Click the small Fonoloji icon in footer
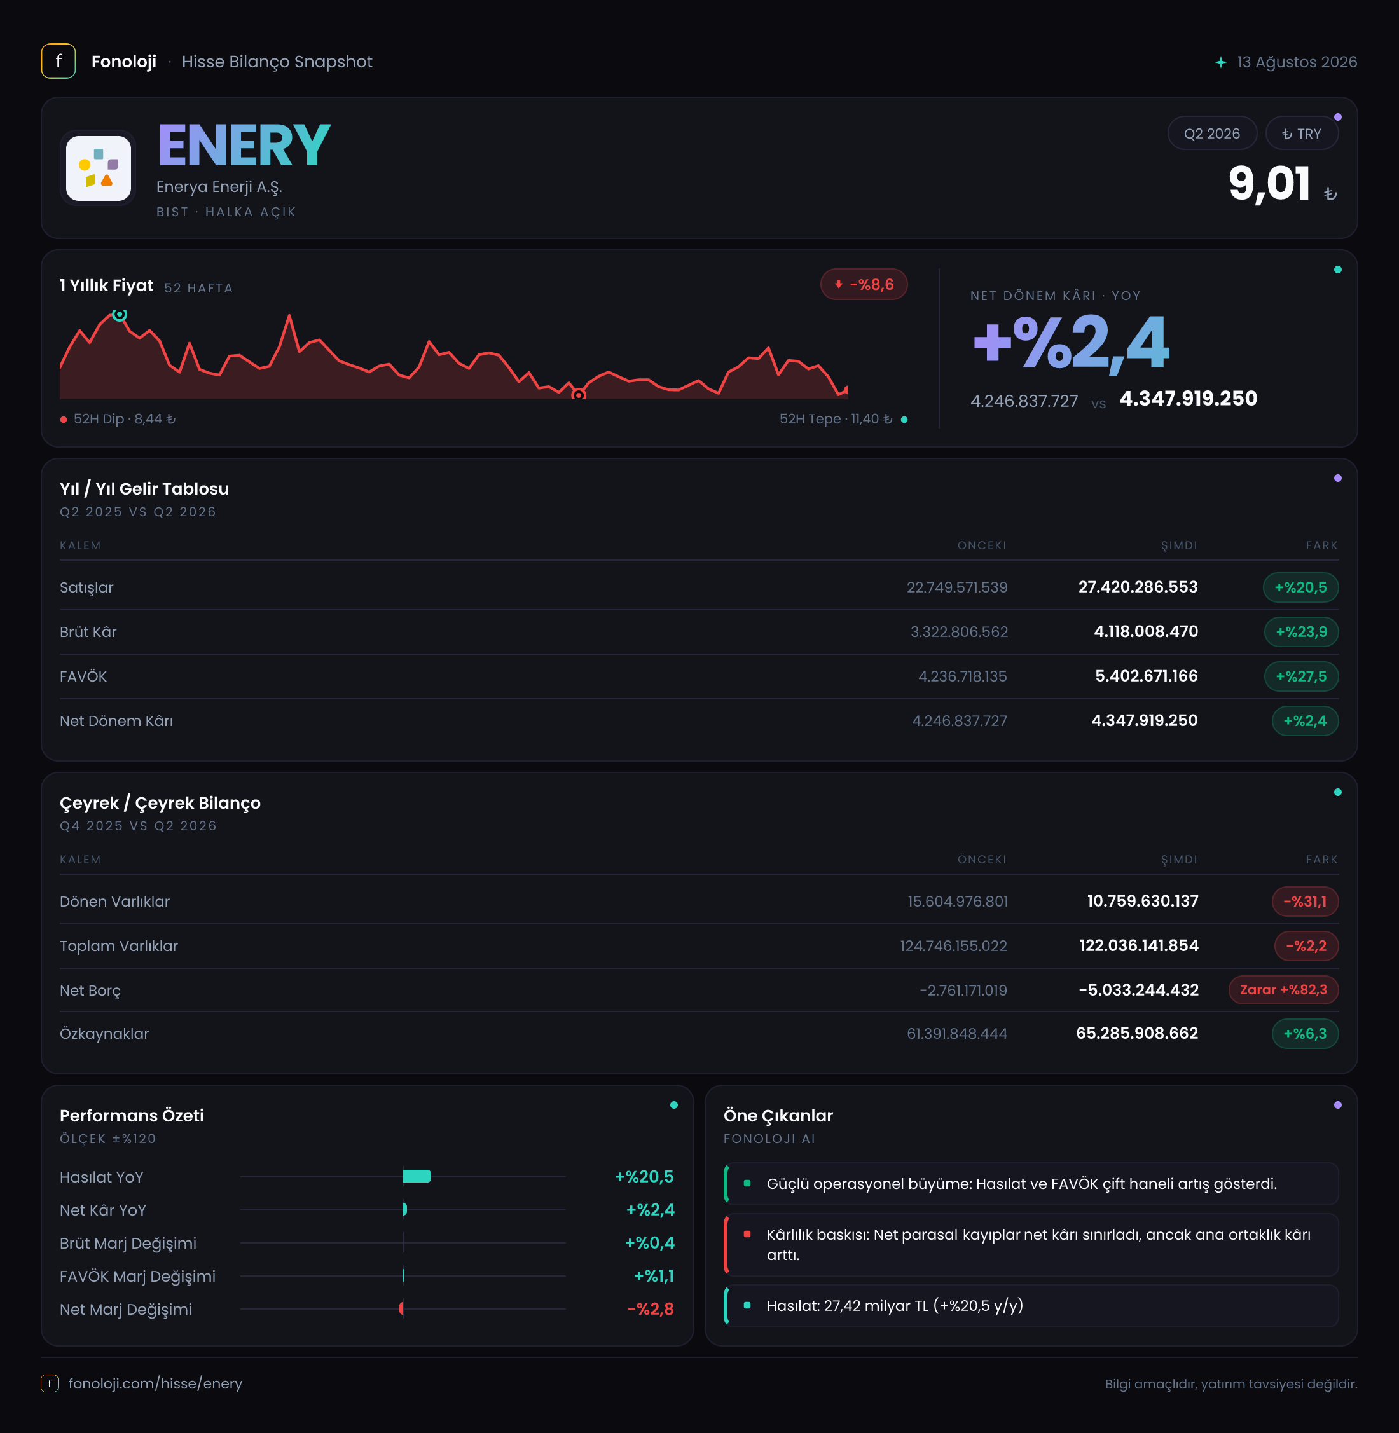This screenshot has height=1433, width=1399. 49,1383
